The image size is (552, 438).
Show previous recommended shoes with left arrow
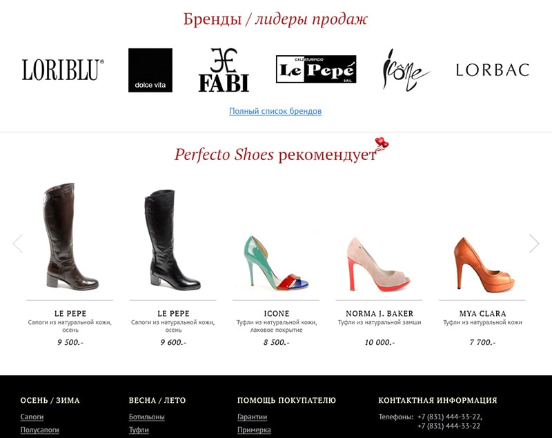click(18, 243)
